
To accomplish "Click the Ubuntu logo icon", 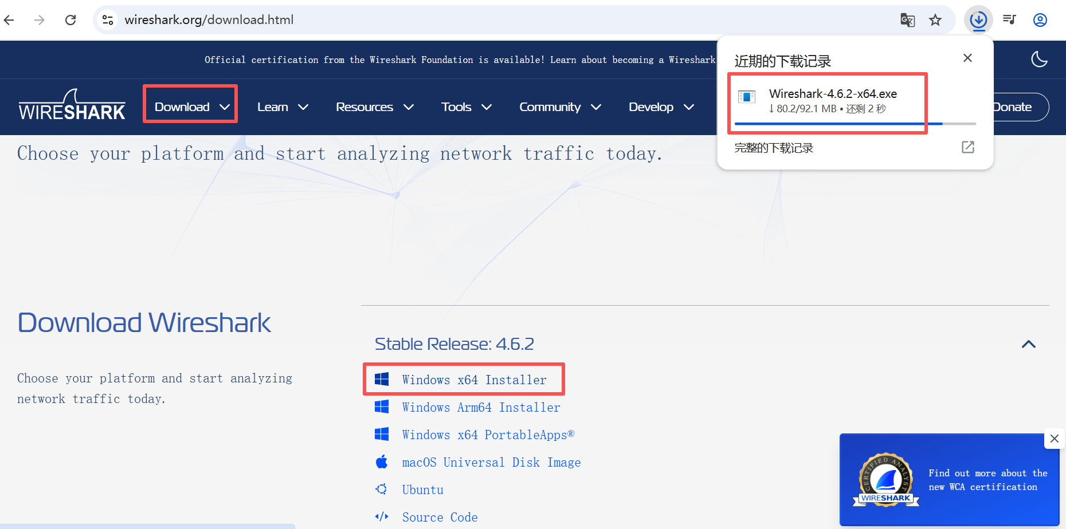I will [382, 489].
